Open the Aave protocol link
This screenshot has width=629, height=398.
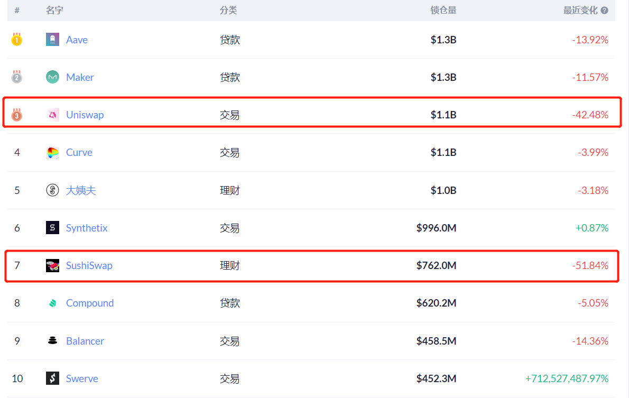pyautogui.click(x=77, y=40)
